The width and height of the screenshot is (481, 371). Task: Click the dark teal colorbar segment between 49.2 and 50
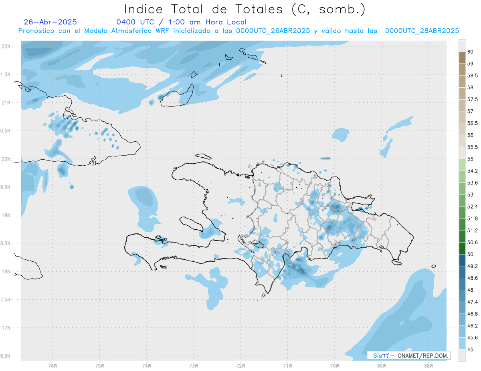click(x=462, y=260)
